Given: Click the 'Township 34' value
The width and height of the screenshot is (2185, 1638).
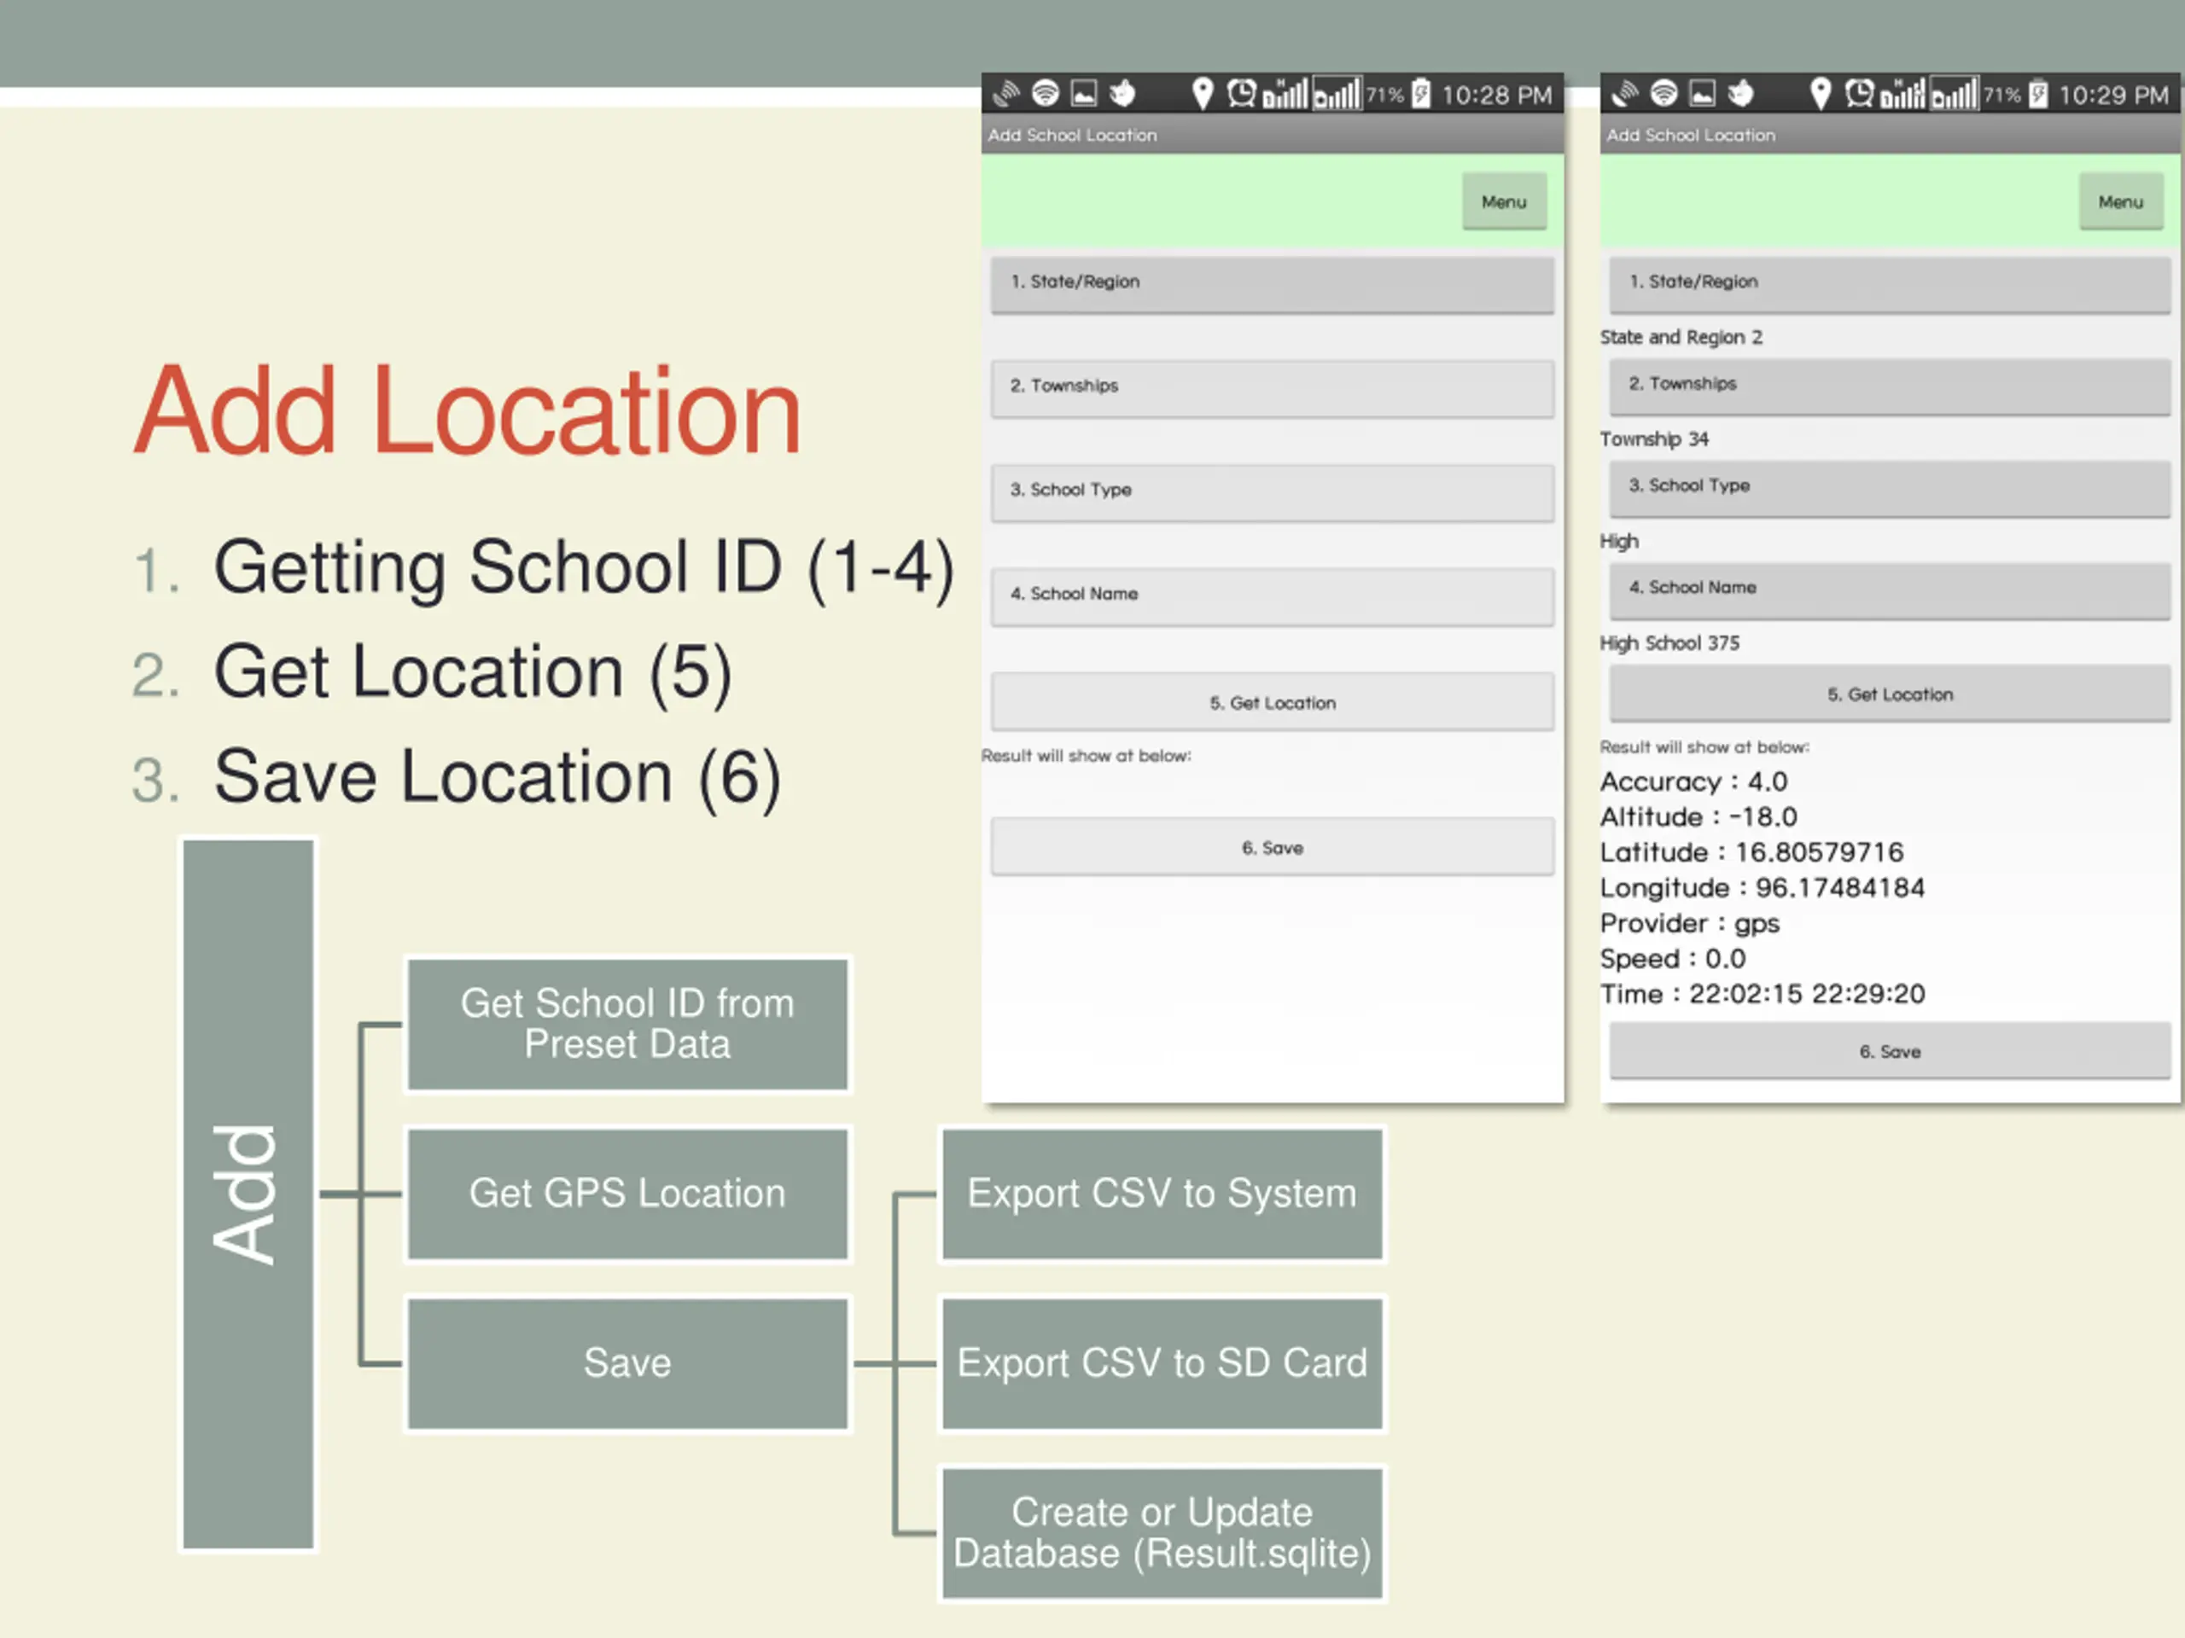Looking at the screenshot, I should pyautogui.click(x=1655, y=439).
